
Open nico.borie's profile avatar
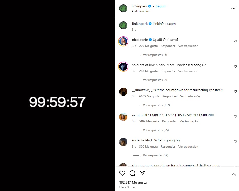pos(123,41)
